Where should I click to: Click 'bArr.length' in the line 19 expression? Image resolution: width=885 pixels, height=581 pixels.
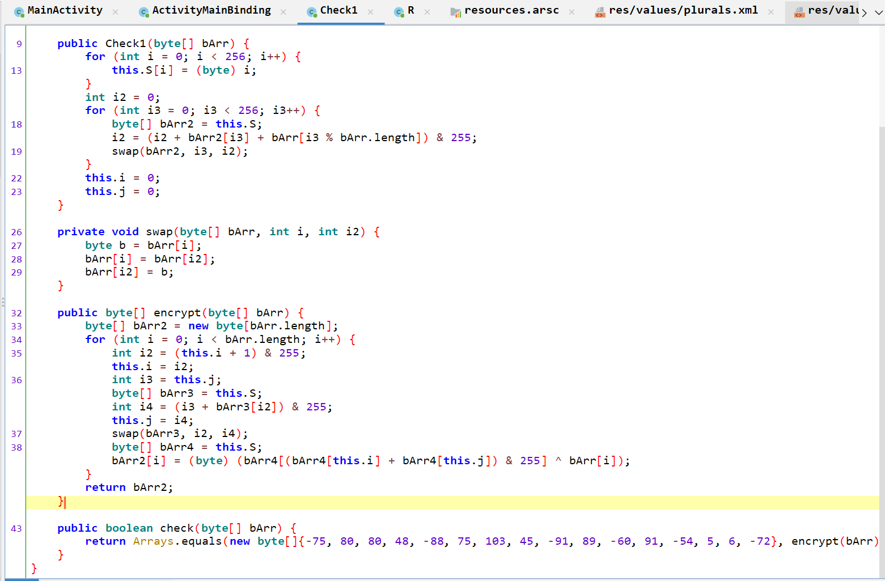click(x=378, y=137)
